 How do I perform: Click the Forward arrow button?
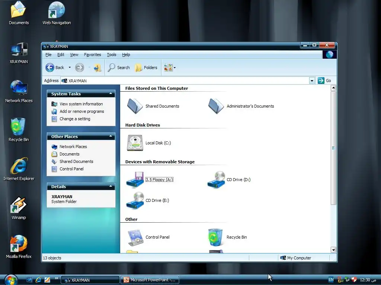80,68
